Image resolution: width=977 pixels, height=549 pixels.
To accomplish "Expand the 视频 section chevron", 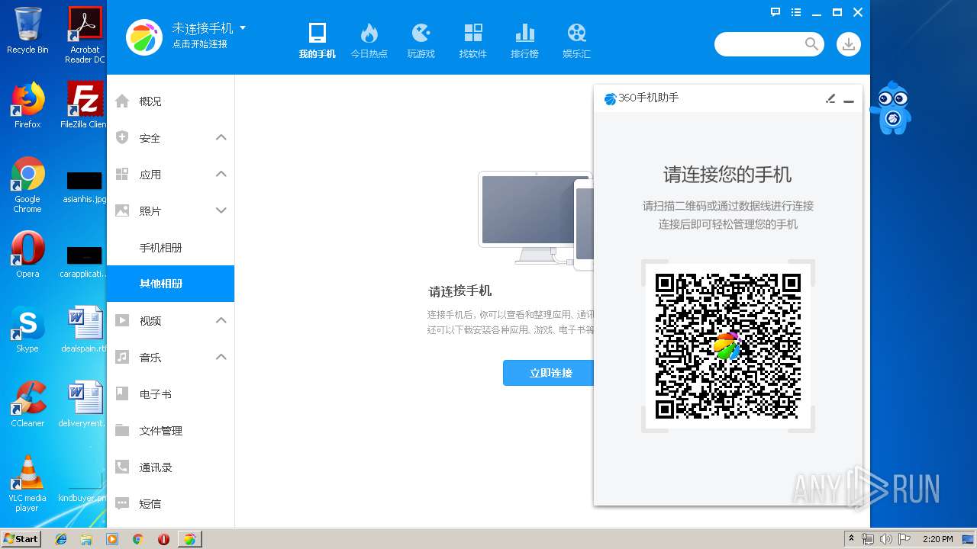I will pos(221,320).
